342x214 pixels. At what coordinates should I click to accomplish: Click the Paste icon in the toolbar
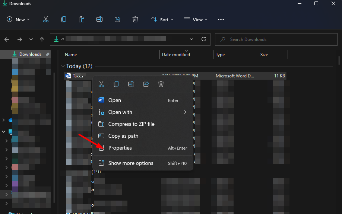tap(82, 20)
